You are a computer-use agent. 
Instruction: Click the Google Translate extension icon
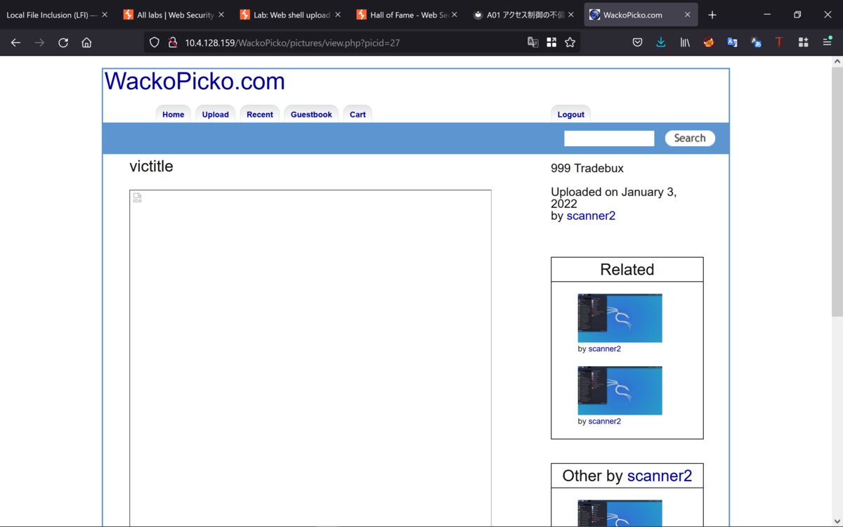coord(733,42)
